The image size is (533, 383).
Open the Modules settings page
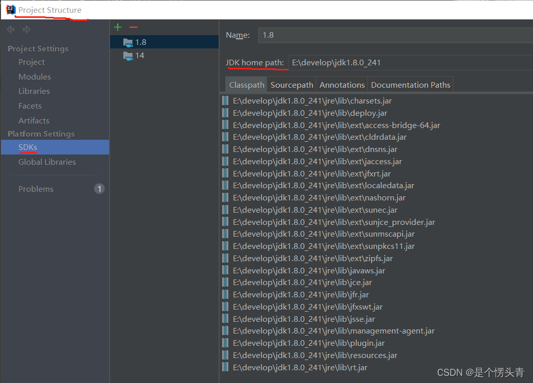coord(35,77)
